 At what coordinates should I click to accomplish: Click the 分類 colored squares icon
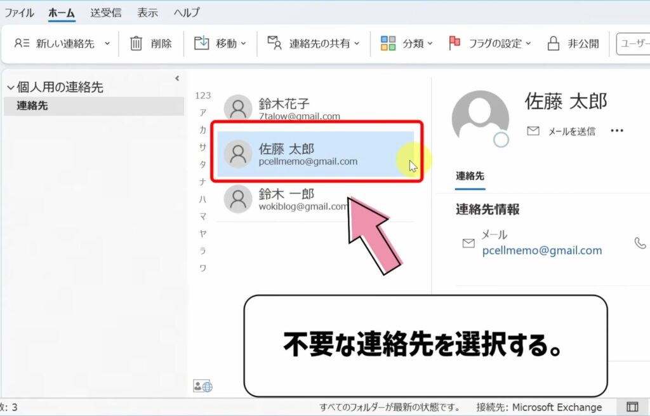coord(388,43)
